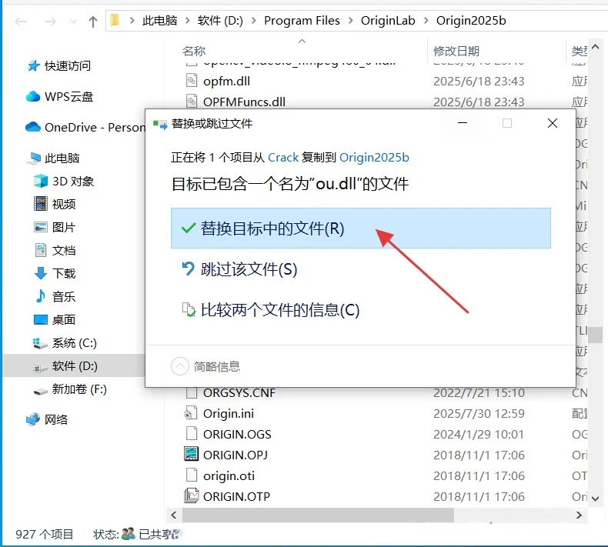
Task: Click the 3D 对象 cube icon
Action: pos(41,181)
